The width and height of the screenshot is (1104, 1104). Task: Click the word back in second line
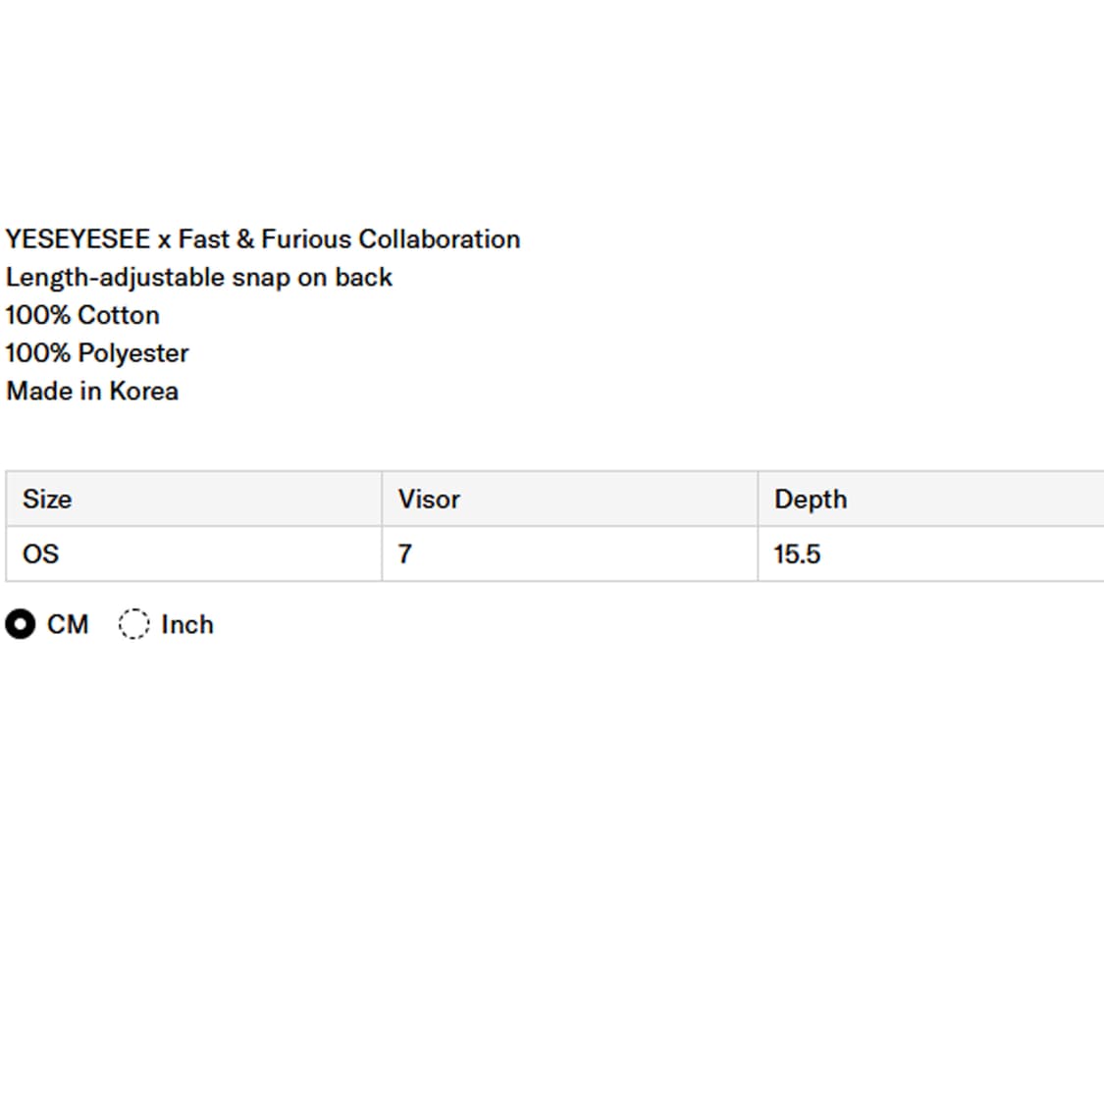pyautogui.click(x=363, y=278)
